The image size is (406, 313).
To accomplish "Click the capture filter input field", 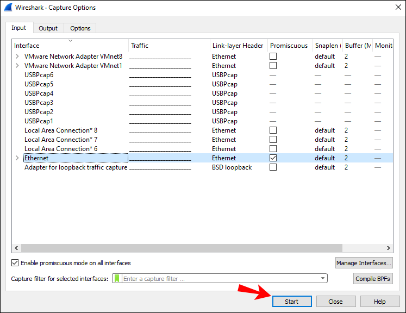I will point(220,279).
